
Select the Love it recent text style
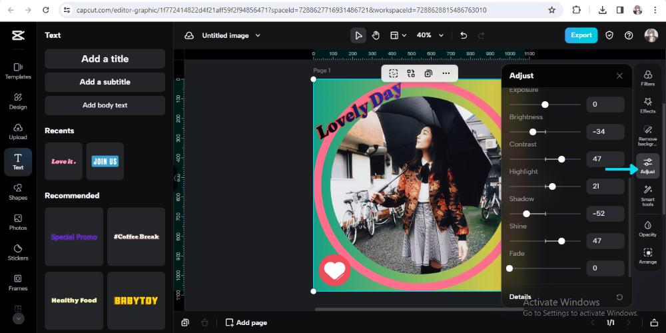point(63,161)
